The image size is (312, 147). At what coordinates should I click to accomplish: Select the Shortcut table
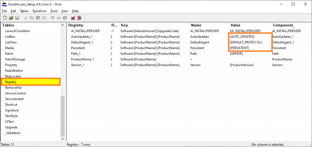point(11,104)
